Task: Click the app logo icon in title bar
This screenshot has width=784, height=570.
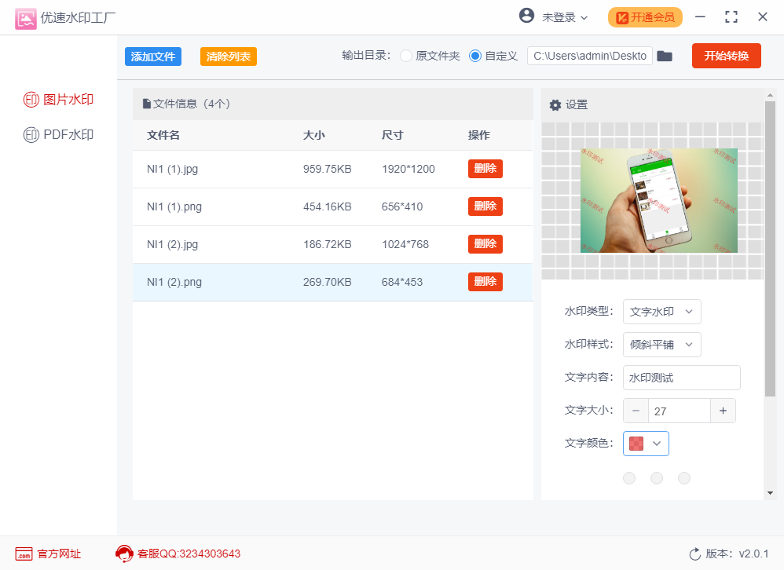Action: coord(26,17)
